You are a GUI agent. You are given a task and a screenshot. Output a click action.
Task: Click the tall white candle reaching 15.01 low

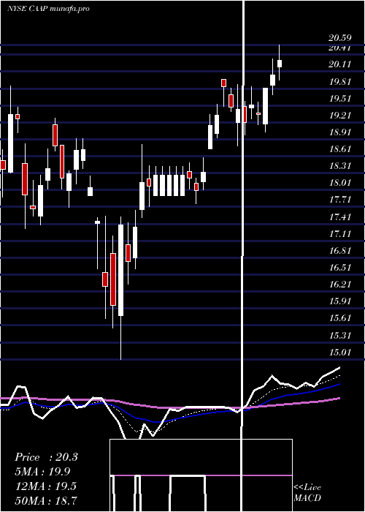(x=121, y=270)
